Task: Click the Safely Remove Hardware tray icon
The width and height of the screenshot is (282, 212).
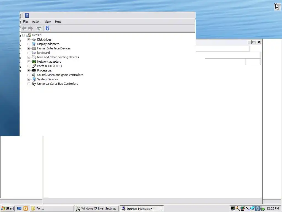Action: coord(262,209)
